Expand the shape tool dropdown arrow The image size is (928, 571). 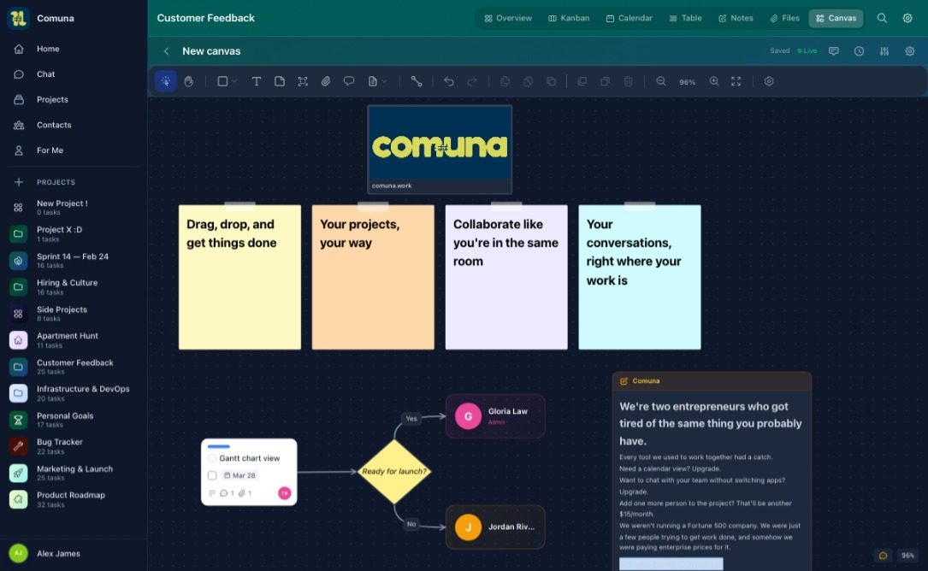[x=234, y=82]
